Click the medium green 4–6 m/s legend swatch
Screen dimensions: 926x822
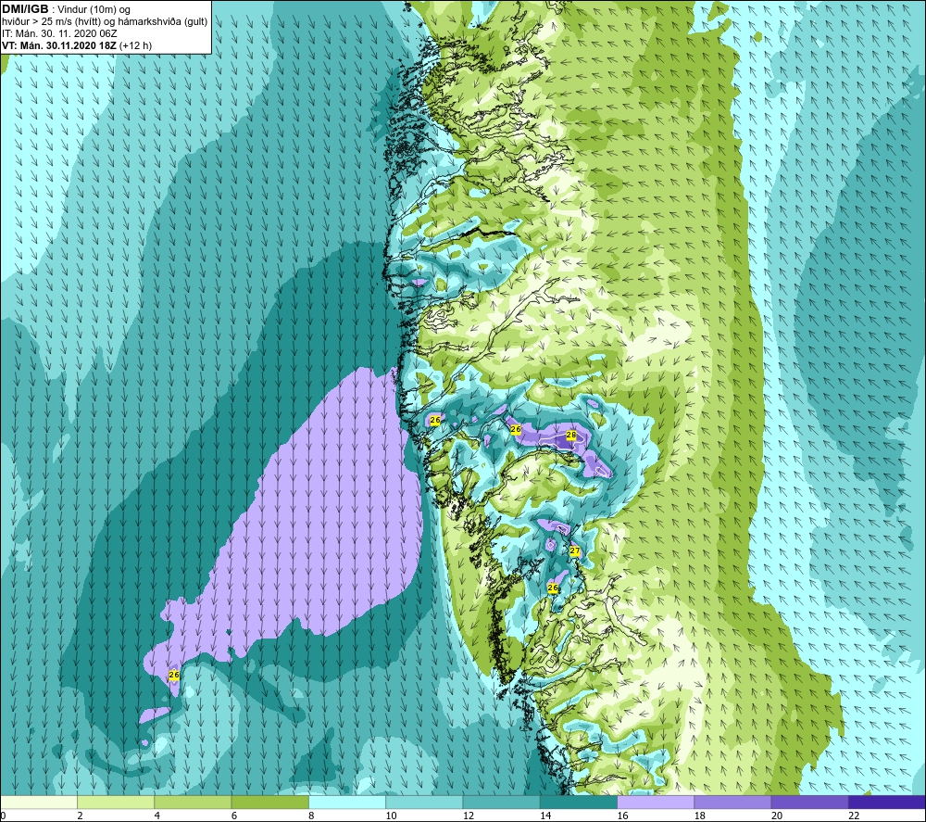point(194,803)
